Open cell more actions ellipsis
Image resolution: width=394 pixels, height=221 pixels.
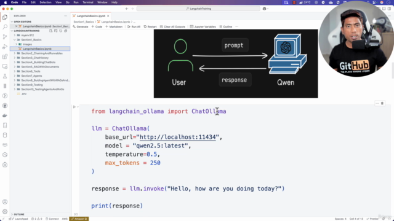coord(377,103)
